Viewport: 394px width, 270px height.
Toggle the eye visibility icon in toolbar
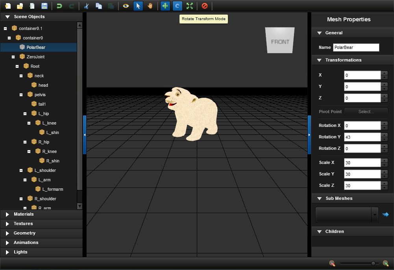[126, 6]
